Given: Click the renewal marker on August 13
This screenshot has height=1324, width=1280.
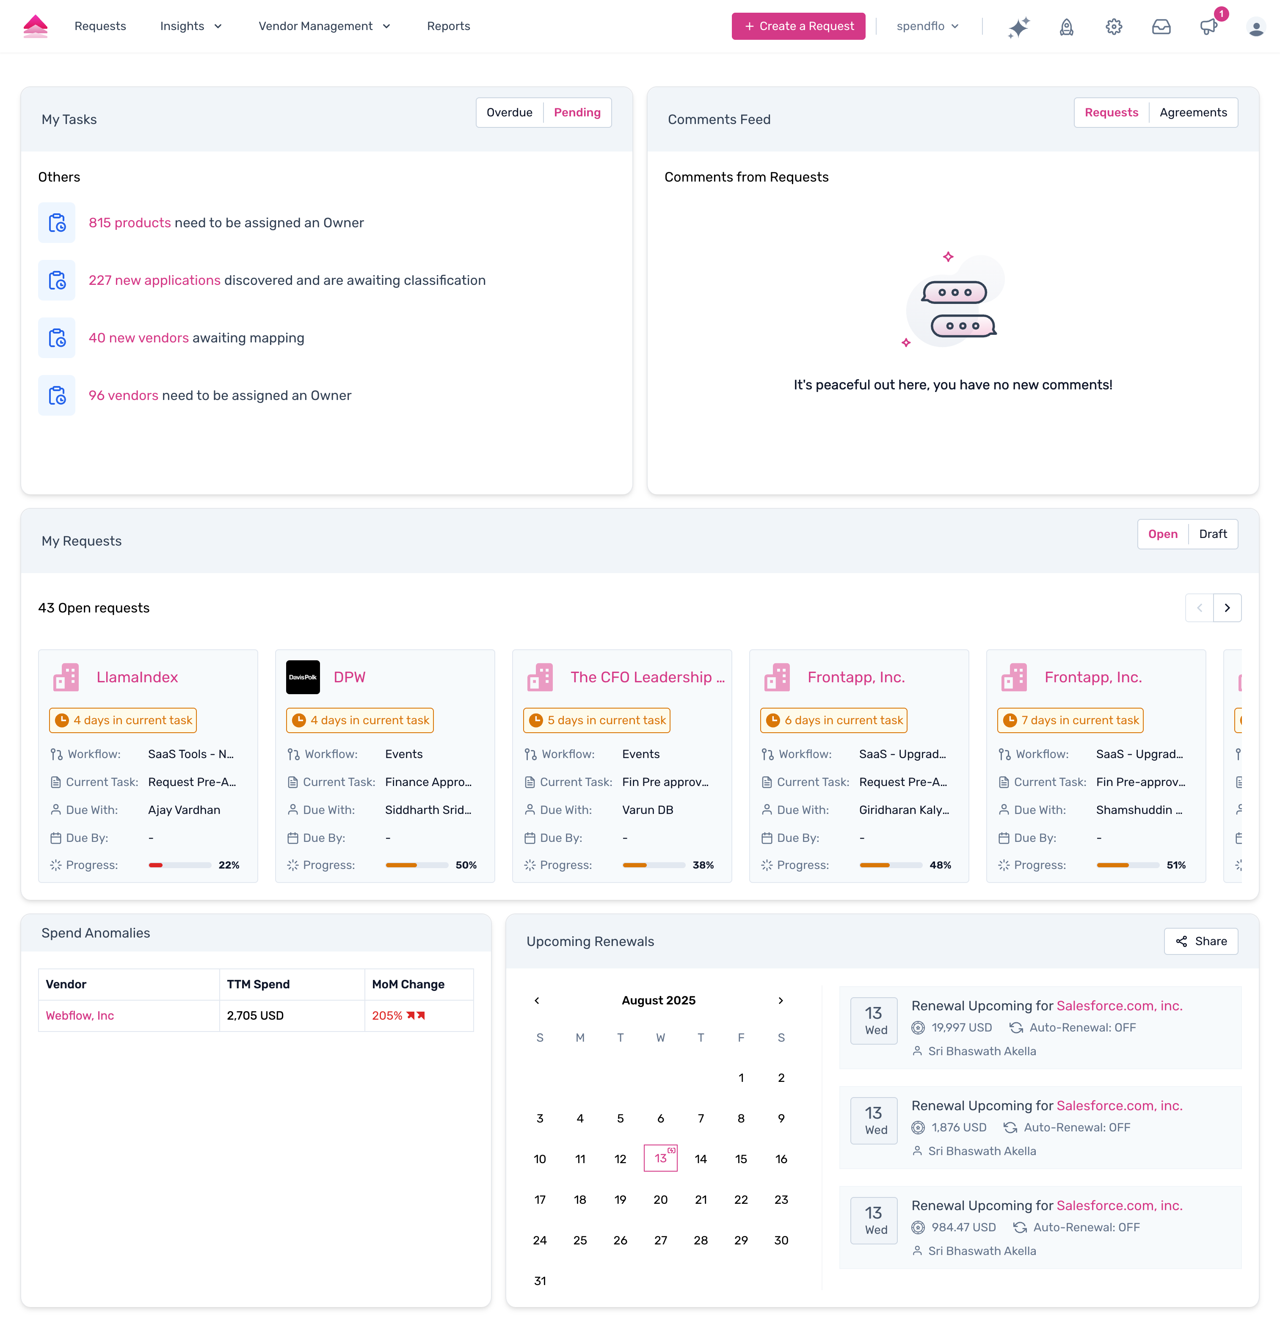Looking at the screenshot, I should (x=671, y=1150).
